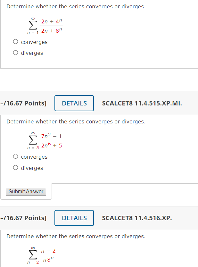Click the -/16.67 Points label for 11.4.516.XP
The height and width of the screenshot is (267, 198).
point(22,218)
